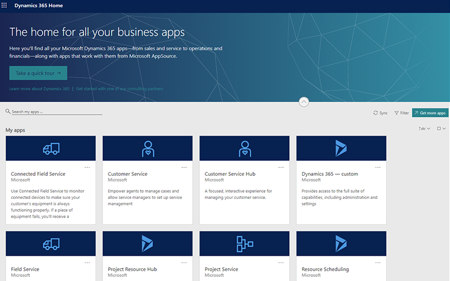The height and width of the screenshot is (281, 450).
Task: Open more options for Connected Field Service
Action: point(87,167)
